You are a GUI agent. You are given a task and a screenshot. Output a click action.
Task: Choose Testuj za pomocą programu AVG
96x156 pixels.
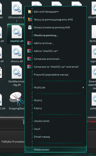coord(56,19)
